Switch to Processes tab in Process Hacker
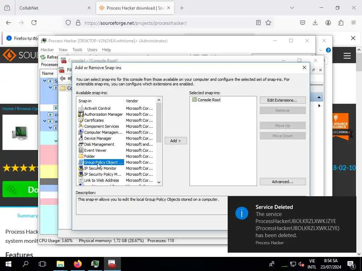 pyautogui.click(x=49, y=65)
